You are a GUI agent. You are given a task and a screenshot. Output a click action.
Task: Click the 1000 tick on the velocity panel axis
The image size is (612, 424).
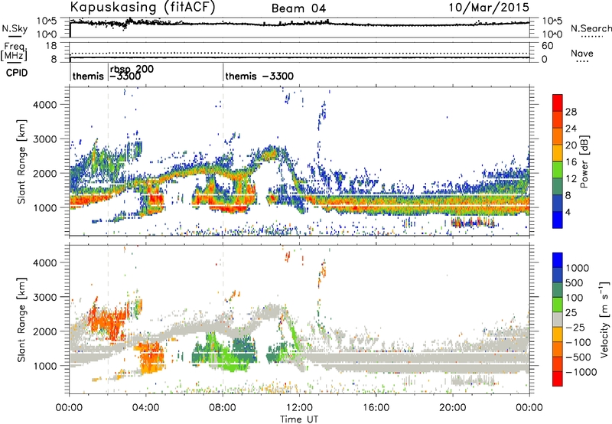[44, 365]
